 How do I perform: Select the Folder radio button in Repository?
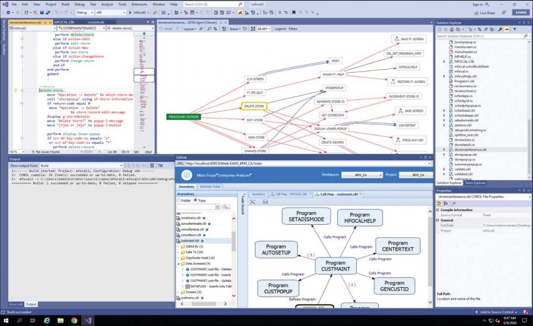point(179,200)
